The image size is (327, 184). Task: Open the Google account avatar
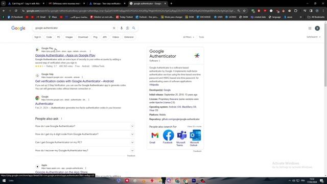[x=317, y=28]
